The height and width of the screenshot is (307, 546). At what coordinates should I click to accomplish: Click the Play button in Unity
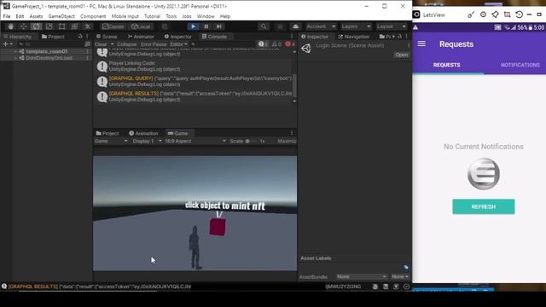point(194,26)
